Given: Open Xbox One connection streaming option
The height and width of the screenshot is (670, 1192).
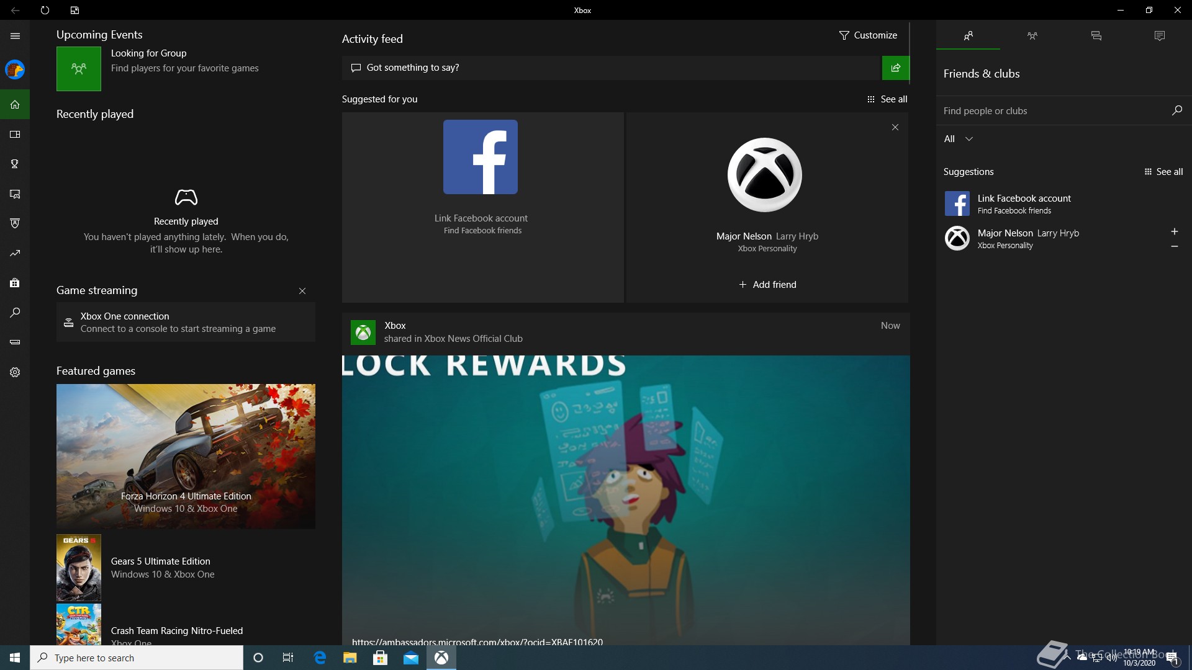Looking at the screenshot, I should tap(186, 322).
